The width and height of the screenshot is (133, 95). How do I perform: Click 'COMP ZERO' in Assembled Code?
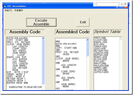[x=68, y=71]
